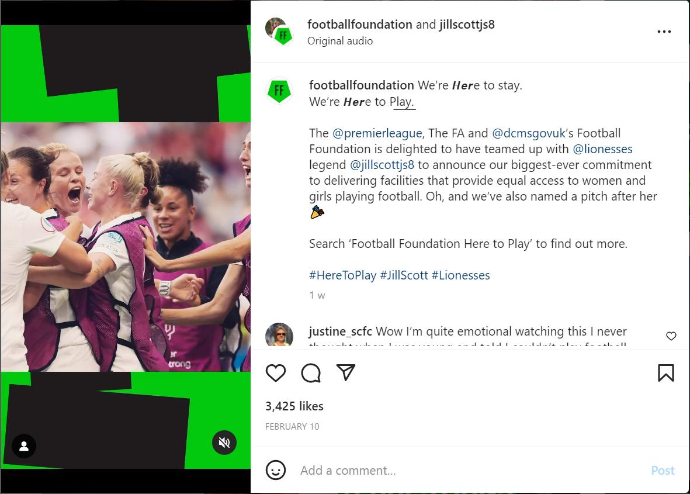Open the #HereToPlay hashtag
The height and width of the screenshot is (494, 690).
[342, 275]
